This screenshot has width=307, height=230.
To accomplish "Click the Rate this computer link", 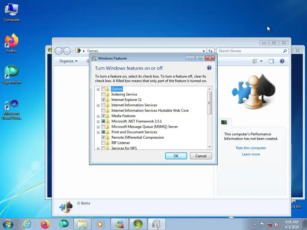I will (251, 148).
